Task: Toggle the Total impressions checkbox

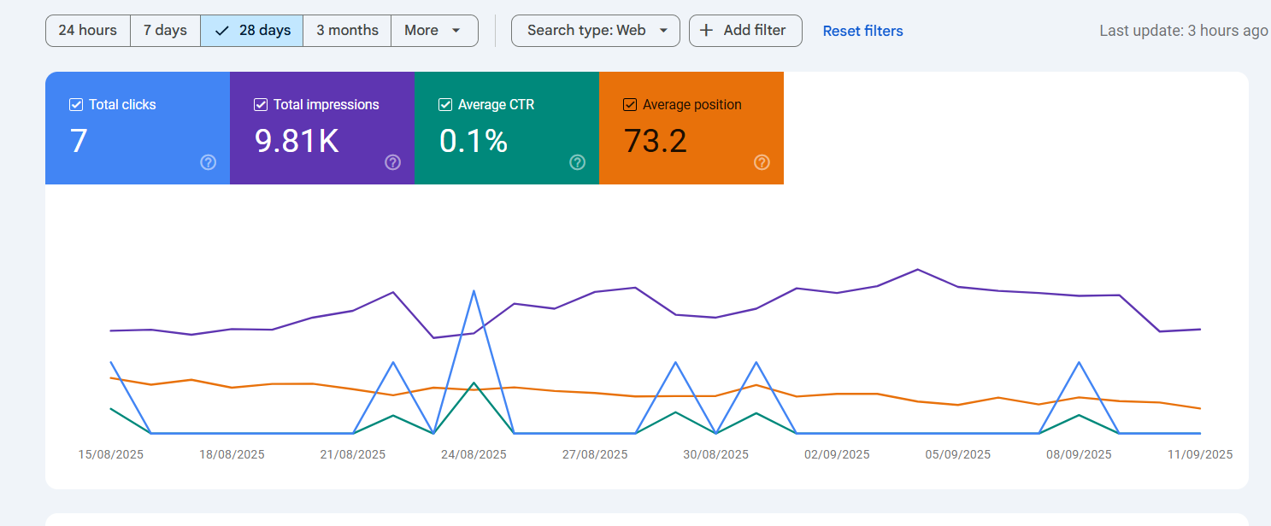Action: coord(261,105)
